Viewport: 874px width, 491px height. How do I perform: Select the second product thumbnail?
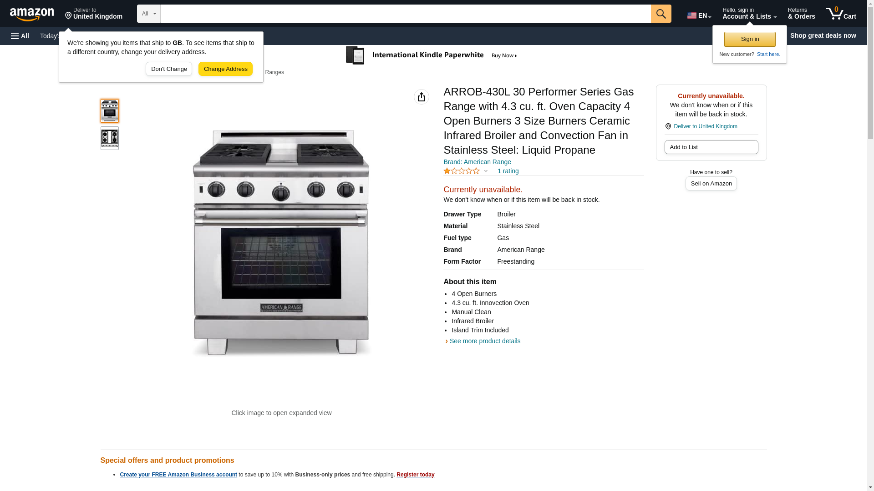[x=110, y=138]
